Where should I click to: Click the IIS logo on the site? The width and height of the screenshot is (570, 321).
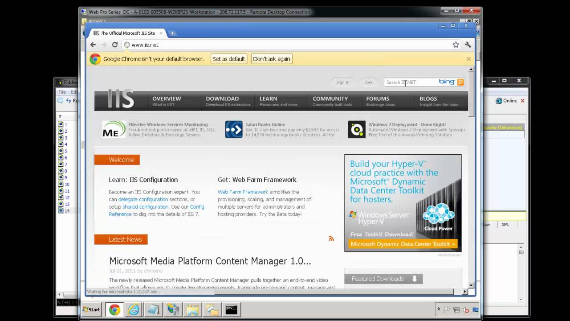[x=121, y=99]
